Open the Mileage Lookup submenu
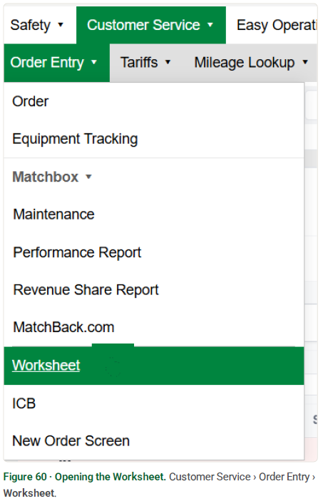323x501 pixels. 251,63
